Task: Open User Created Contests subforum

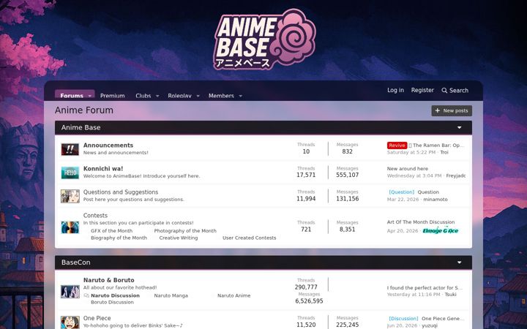Action: 250,238
